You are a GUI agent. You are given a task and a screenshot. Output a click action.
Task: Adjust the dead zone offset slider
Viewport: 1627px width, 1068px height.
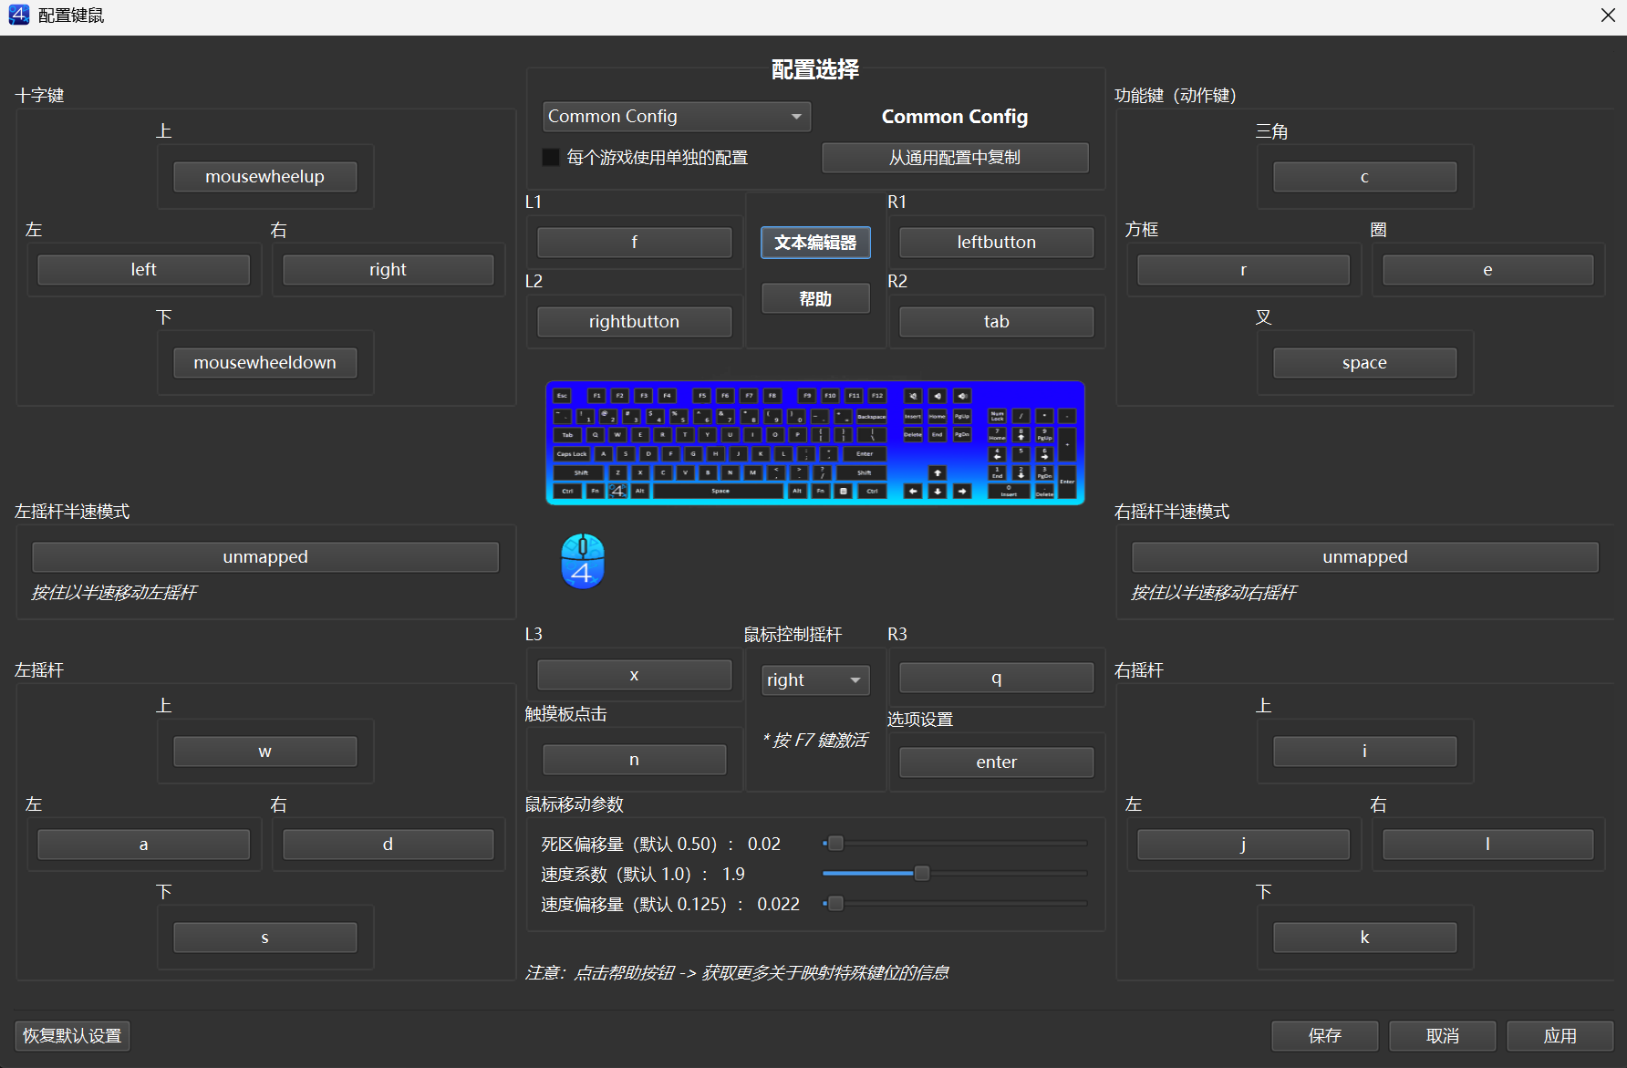(x=835, y=844)
